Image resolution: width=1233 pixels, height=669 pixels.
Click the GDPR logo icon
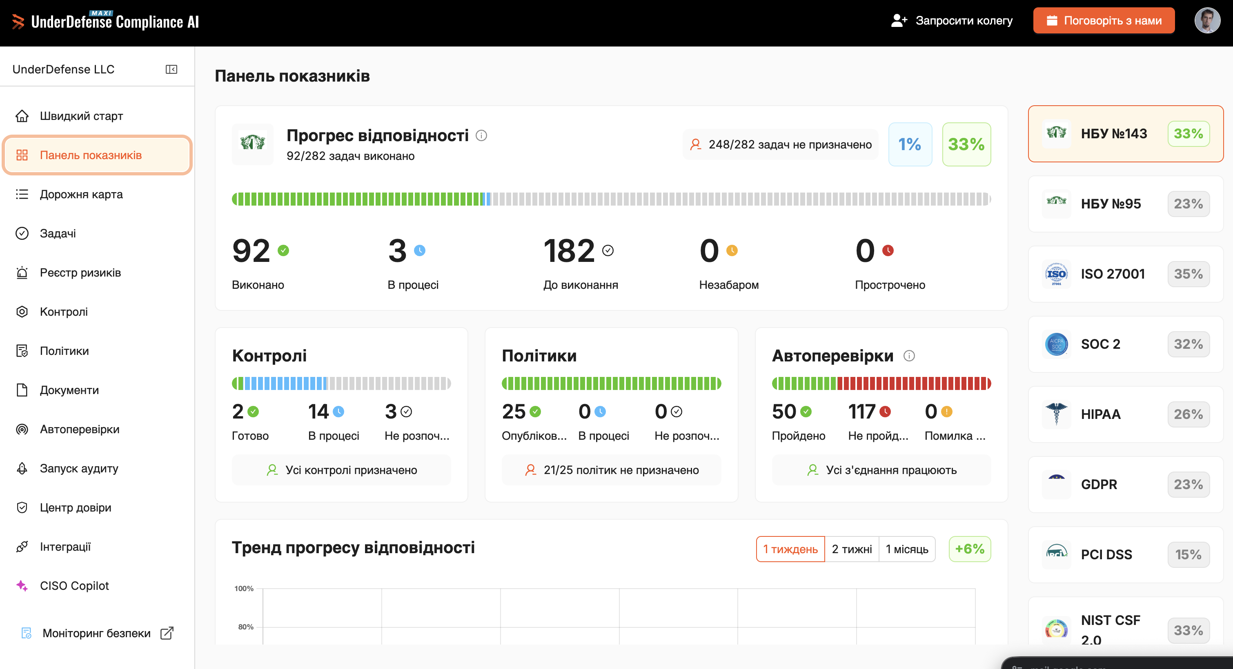(x=1056, y=485)
